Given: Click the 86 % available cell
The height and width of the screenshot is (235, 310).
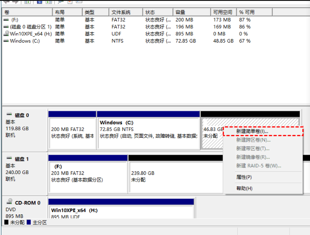Looking at the screenshot, I should coord(245,26).
